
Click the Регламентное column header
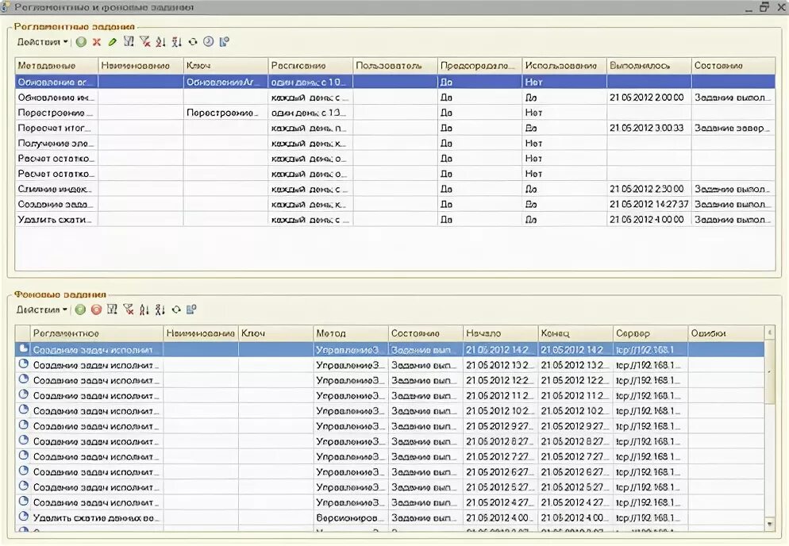(97, 333)
